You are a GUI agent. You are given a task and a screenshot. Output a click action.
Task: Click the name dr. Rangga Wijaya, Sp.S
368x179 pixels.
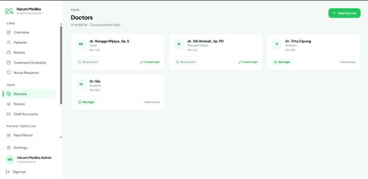(x=110, y=41)
